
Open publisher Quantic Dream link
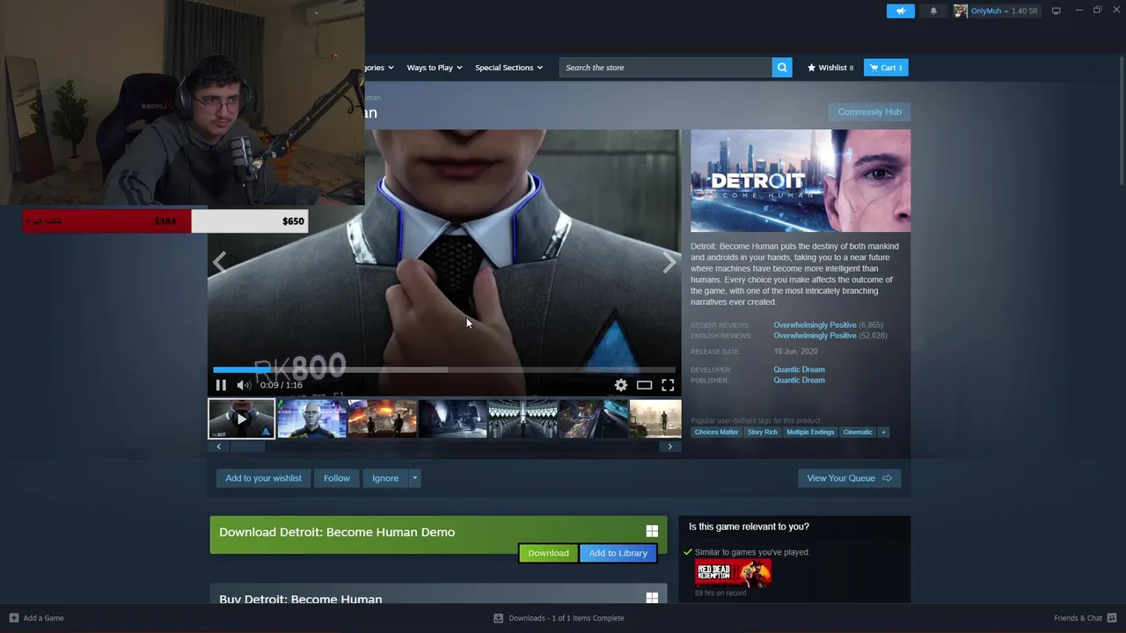799,380
